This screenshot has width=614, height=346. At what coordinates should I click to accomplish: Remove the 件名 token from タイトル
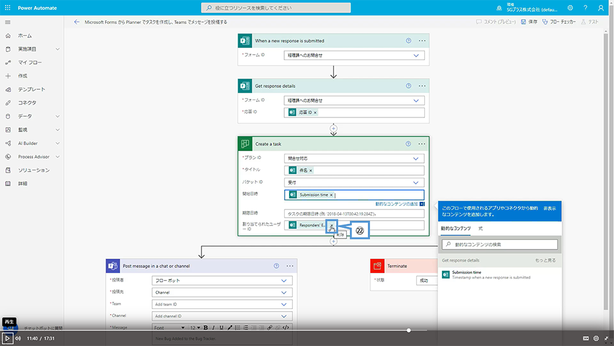pyautogui.click(x=311, y=170)
